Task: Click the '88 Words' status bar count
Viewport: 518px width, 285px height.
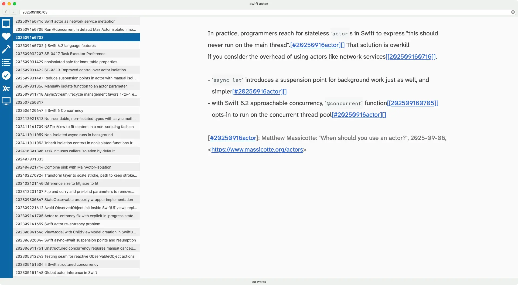Action: tap(259, 282)
